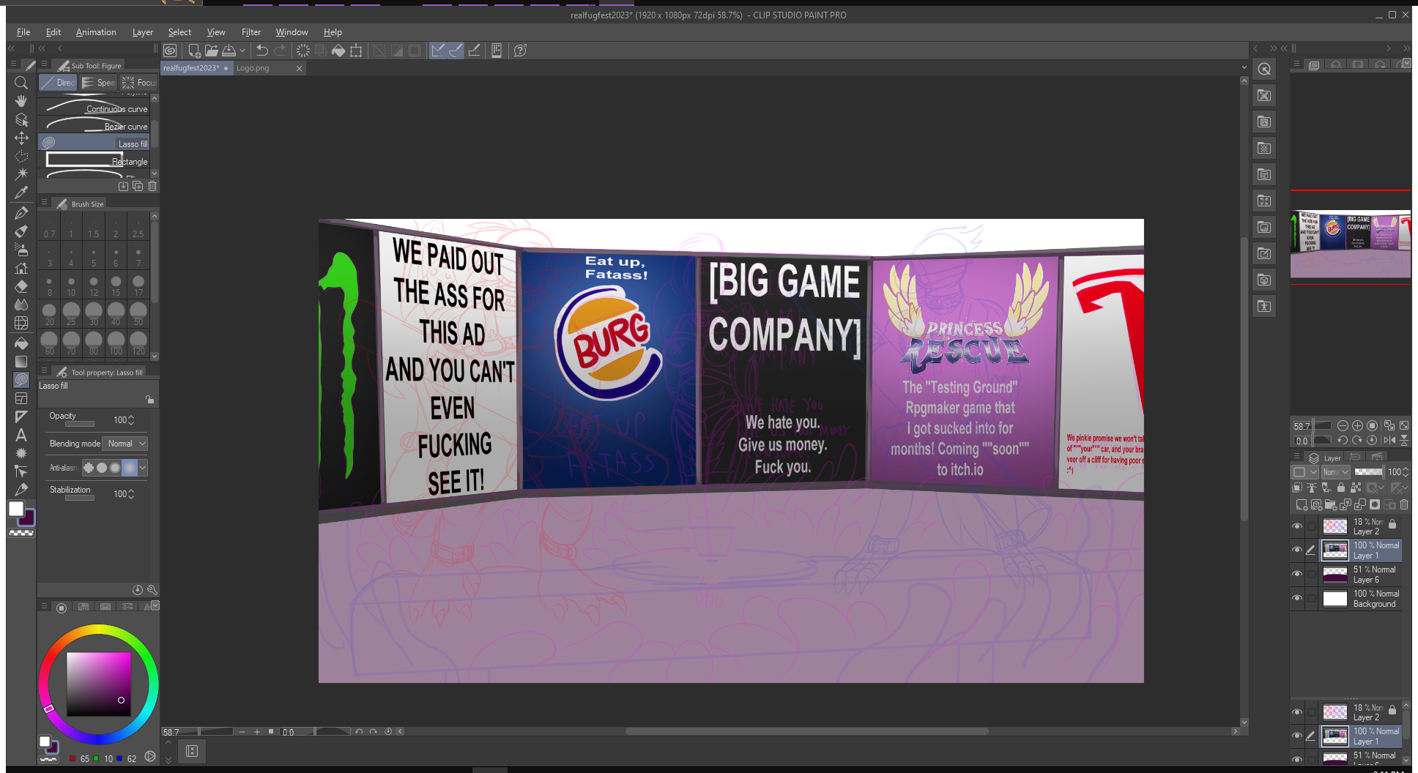Choose the Bezier curve sub tool
The image size is (1418, 773).
click(x=96, y=126)
